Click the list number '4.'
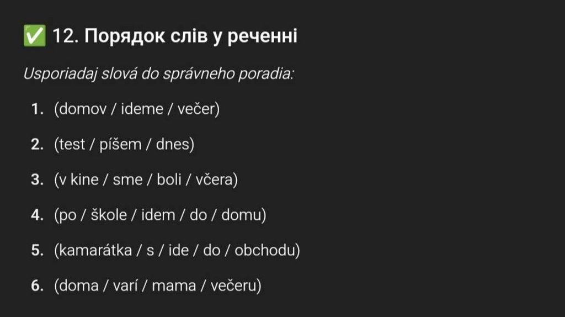The image size is (565, 317). (x=38, y=215)
